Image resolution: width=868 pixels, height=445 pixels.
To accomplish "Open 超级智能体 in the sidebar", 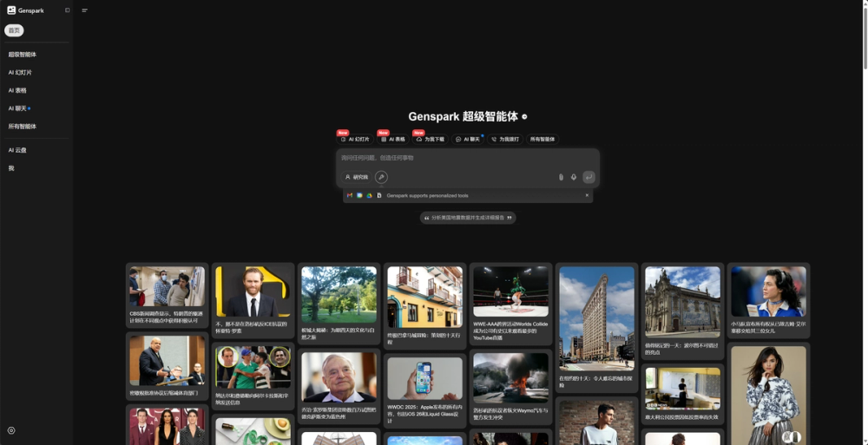I will (23, 55).
